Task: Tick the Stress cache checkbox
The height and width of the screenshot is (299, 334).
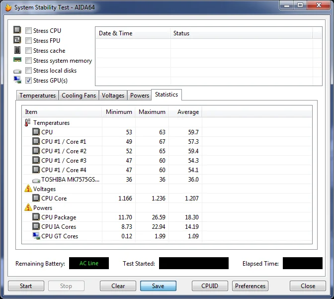Action: (x=28, y=51)
